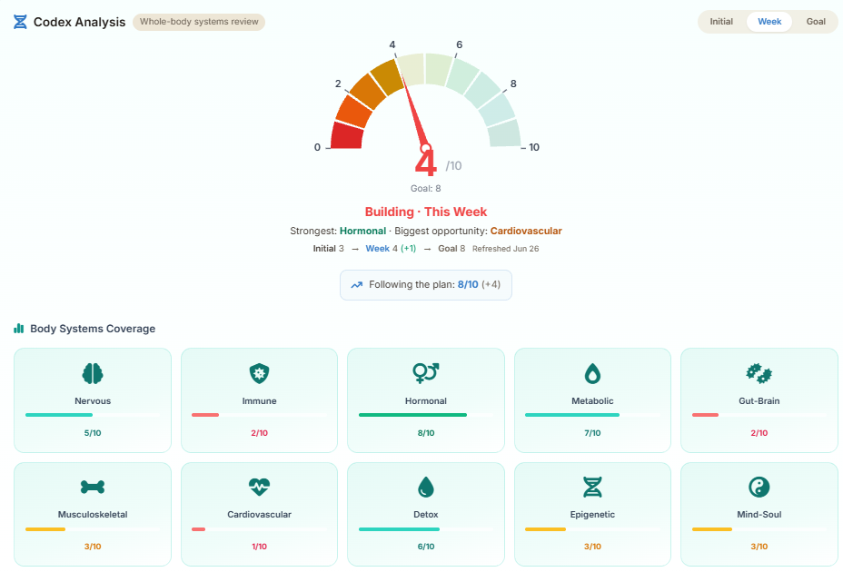Click the Detox drop icon
Image resolution: width=843 pixels, height=572 pixels.
[426, 487]
